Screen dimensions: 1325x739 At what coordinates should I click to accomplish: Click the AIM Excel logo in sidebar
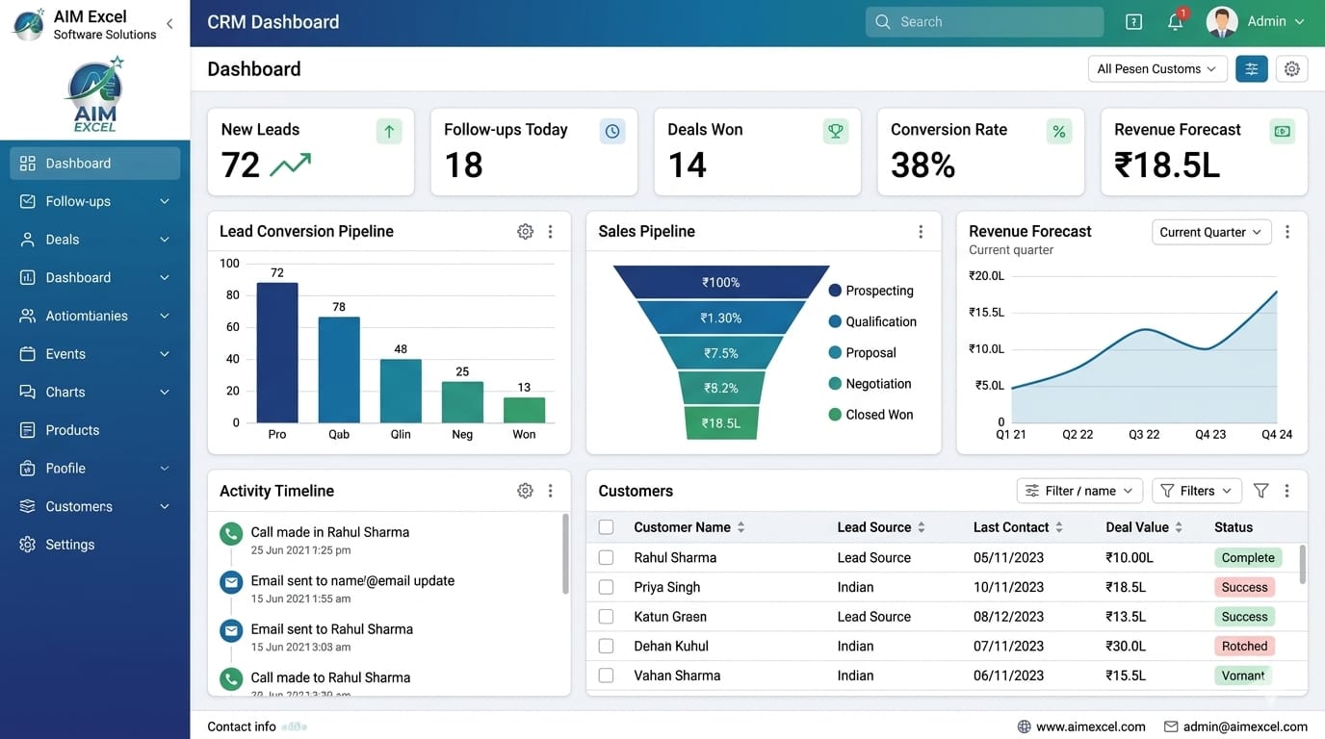pyautogui.click(x=95, y=94)
